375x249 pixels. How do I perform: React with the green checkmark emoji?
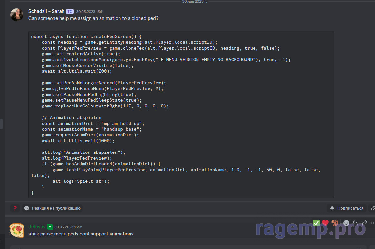pos(316,223)
